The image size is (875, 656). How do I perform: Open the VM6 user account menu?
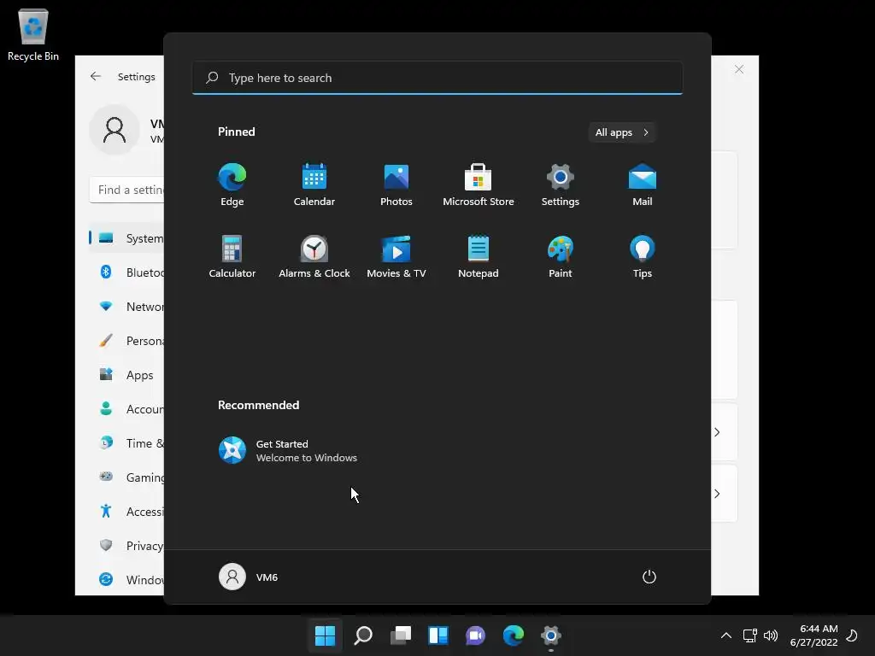(x=249, y=577)
